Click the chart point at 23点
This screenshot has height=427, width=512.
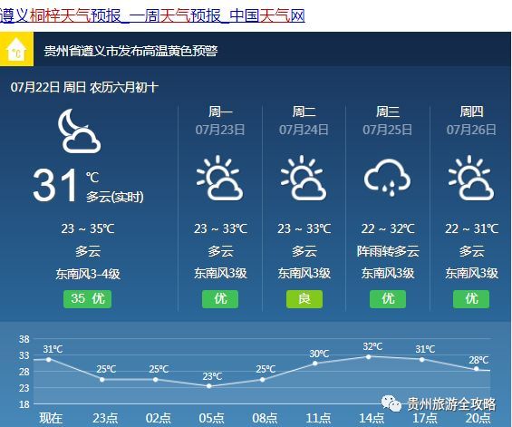[102, 380]
